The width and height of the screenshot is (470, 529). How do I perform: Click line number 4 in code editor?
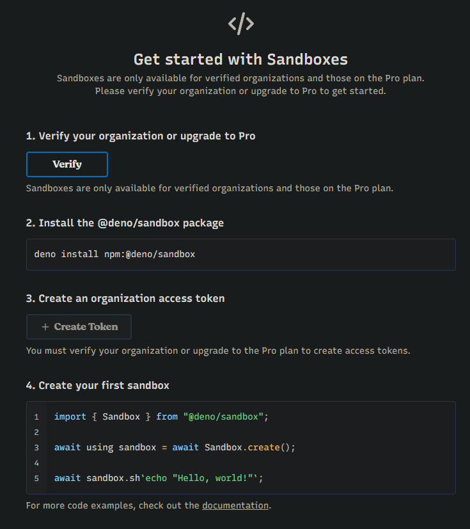[x=36, y=463]
